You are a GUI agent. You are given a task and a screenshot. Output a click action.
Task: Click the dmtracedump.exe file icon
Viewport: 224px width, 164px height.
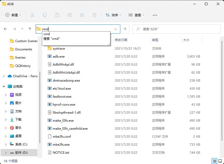(x=50, y=80)
